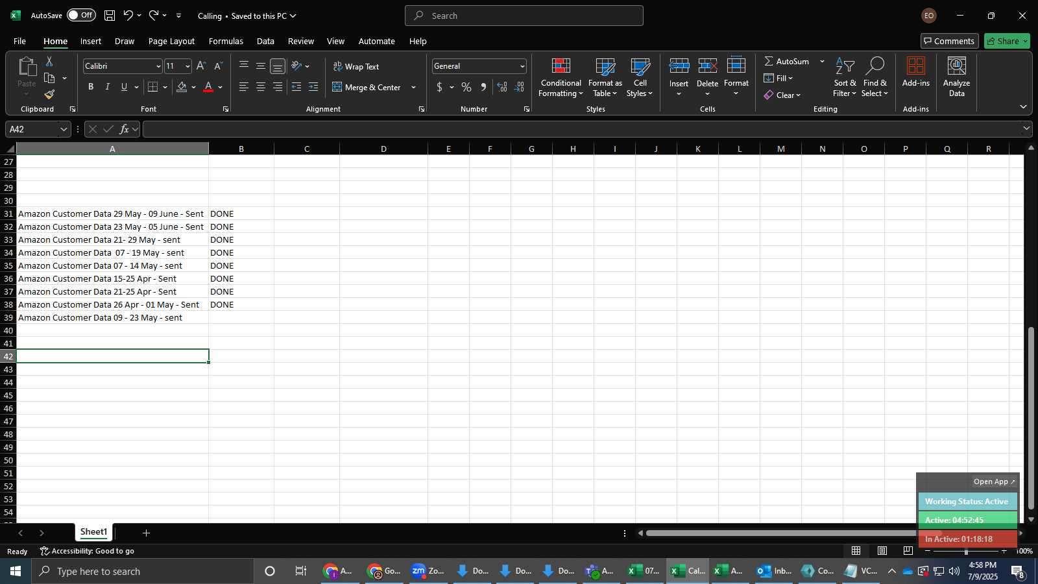Click the Increase Decimal icon
This screenshot has width=1038, height=584.
(x=502, y=87)
